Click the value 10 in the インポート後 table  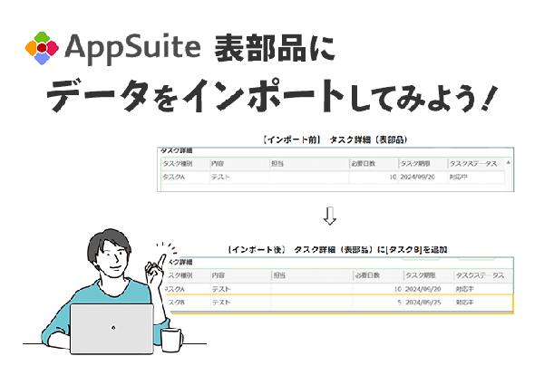coord(398,289)
